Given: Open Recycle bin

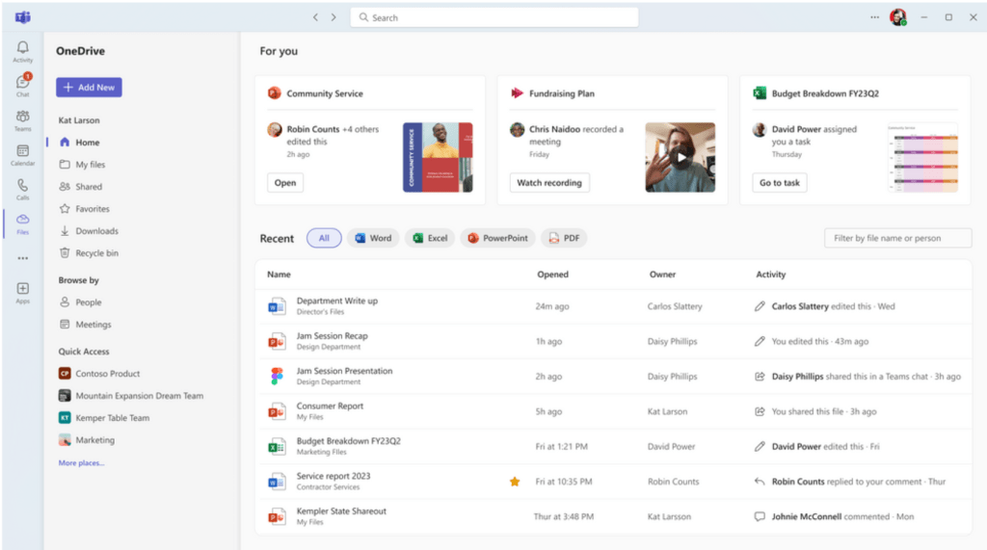Looking at the screenshot, I should click(97, 253).
